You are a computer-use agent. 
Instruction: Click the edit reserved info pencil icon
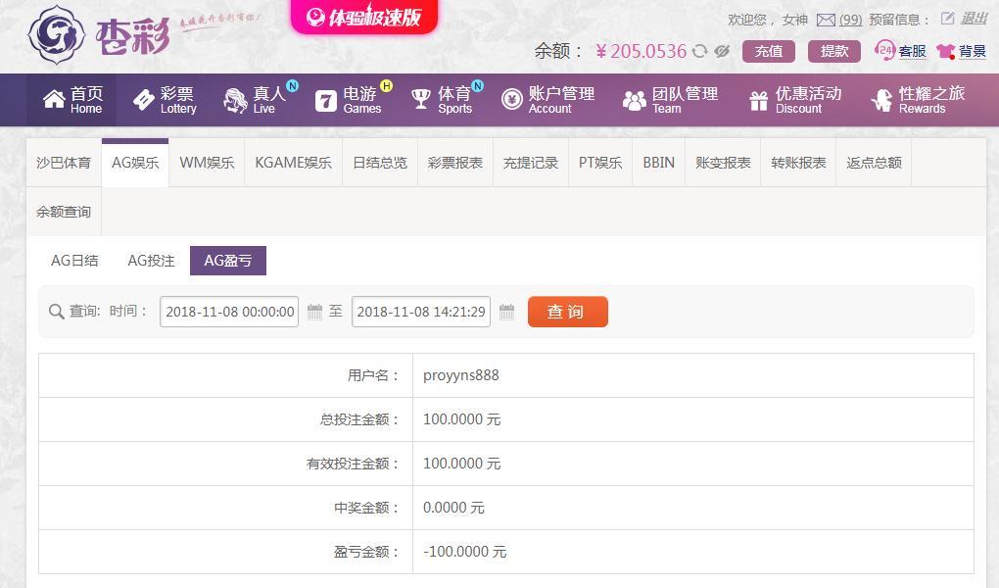click(947, 19)
